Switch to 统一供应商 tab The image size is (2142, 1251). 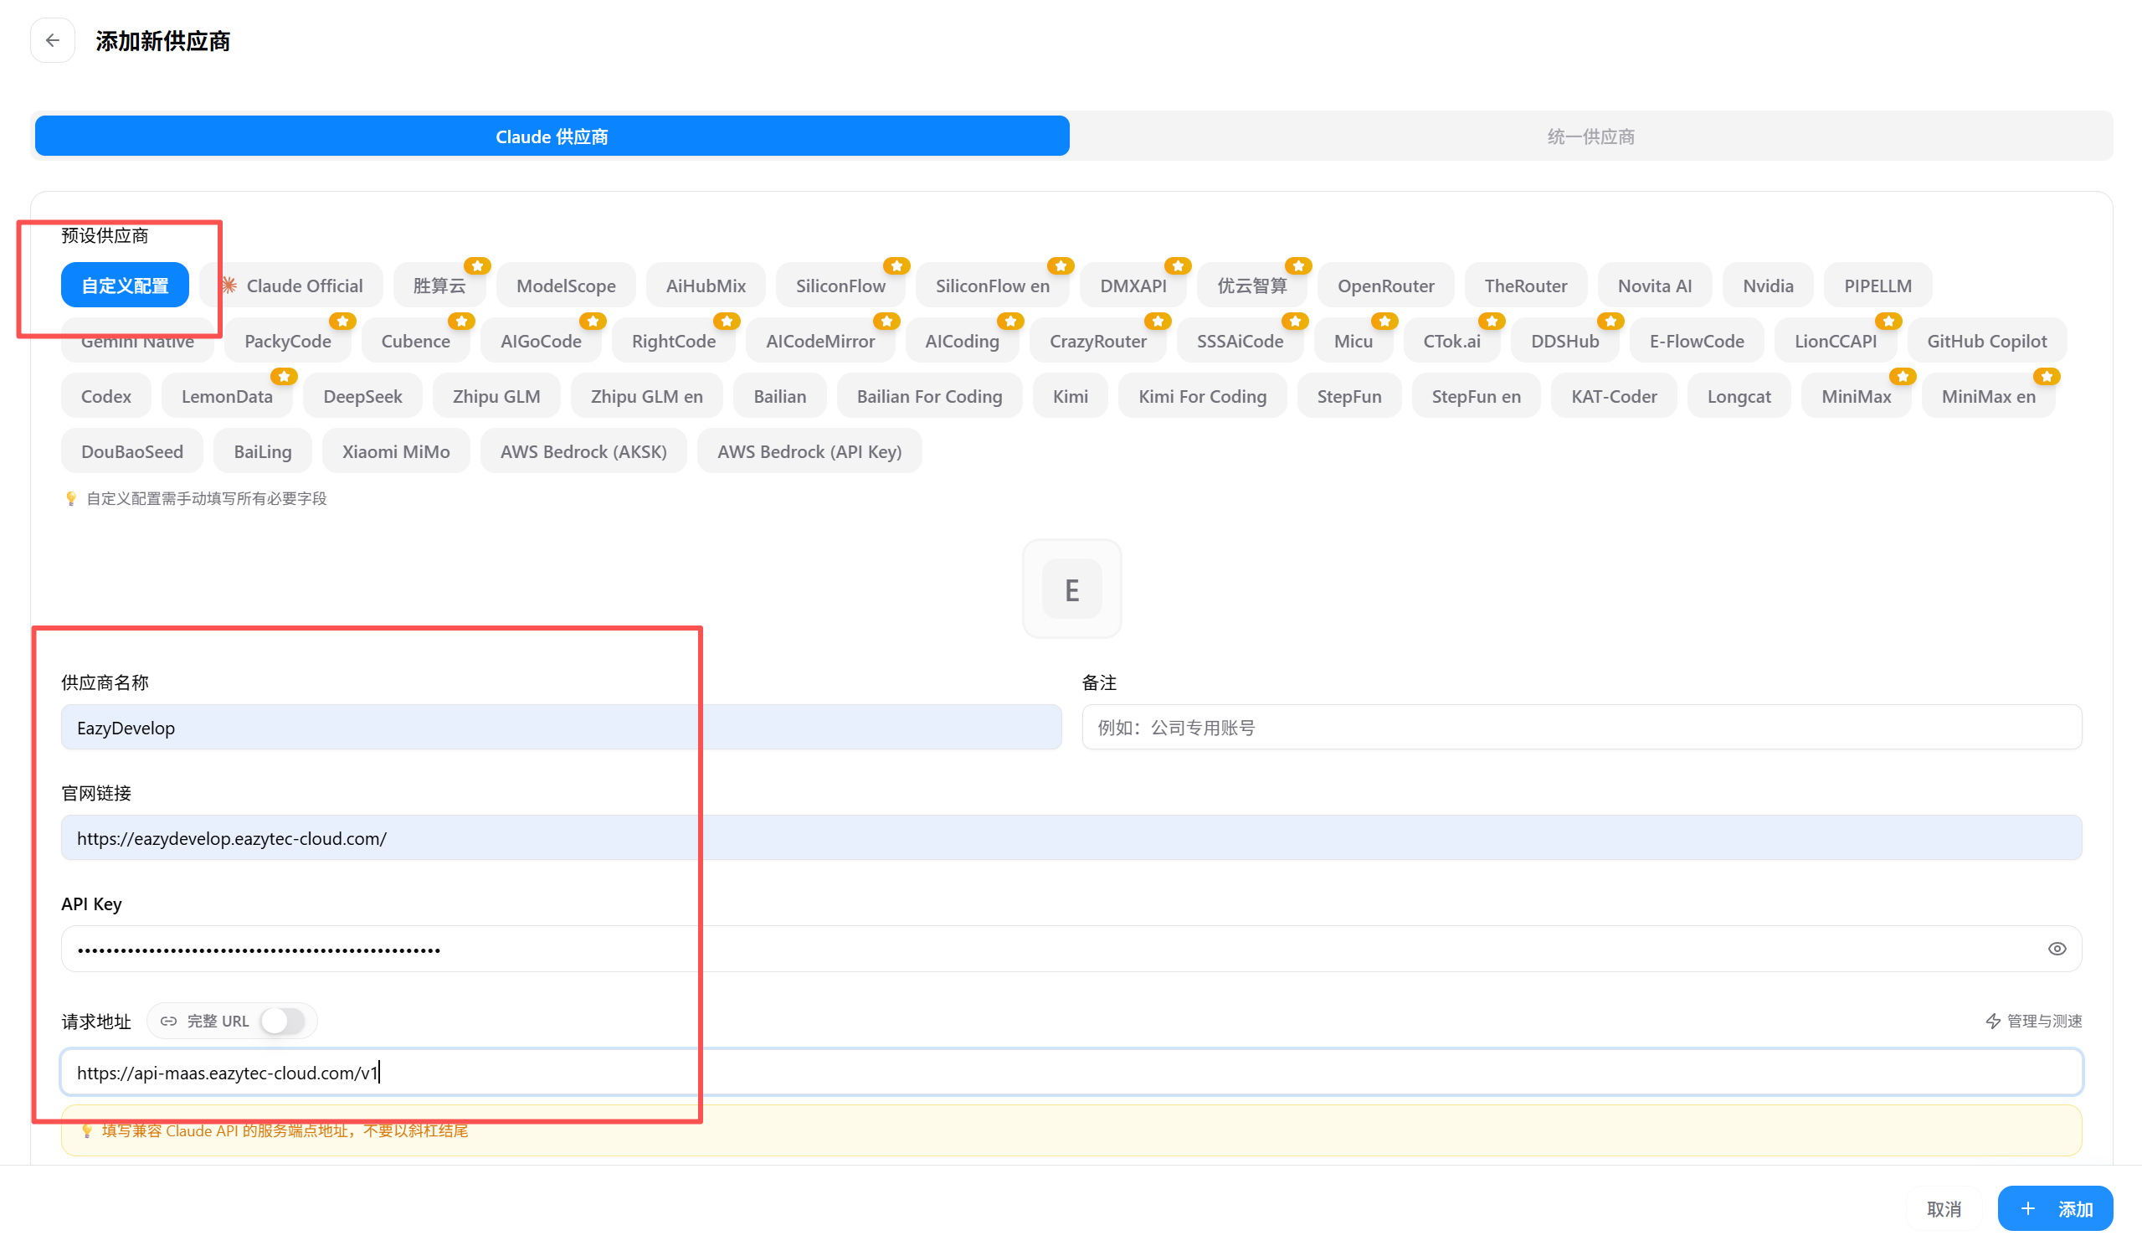coord(1590,136)
